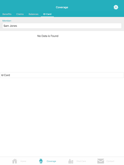This screenshot has height=165, width=124.
Task: Open Find Care label in bottom bar
Action: (81, 161)
